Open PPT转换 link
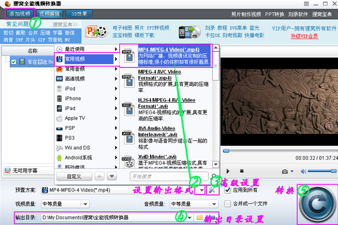The height and width of the screenshot is (225, 338). pyautogui.click(x=275, y=14)
